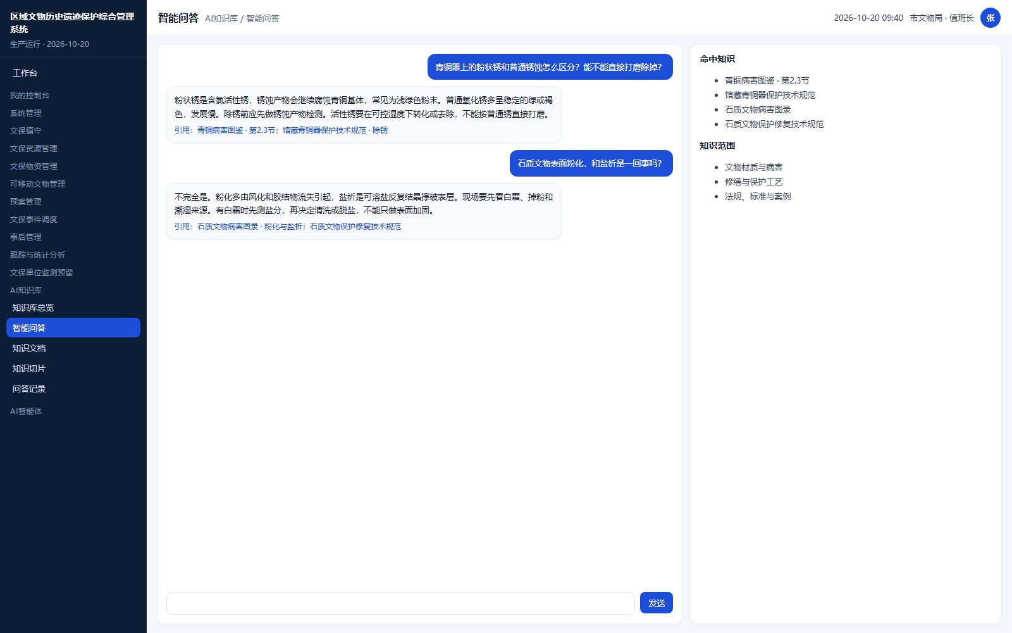This screenshot has width=1012, height=633.
Task: Select the 智能问答 sidebar item
Action: pyautogui.click(x=73, y=328)
